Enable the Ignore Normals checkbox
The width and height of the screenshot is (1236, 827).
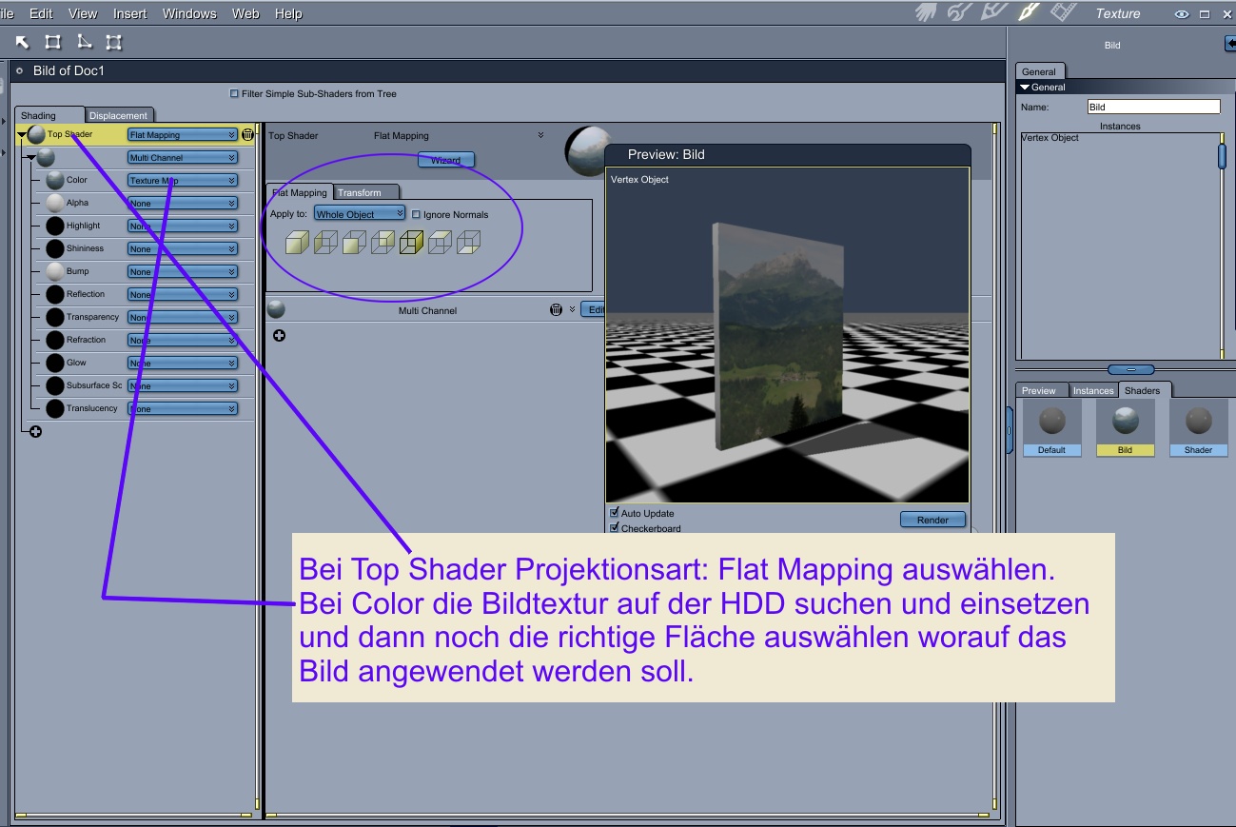coord(416,214)
